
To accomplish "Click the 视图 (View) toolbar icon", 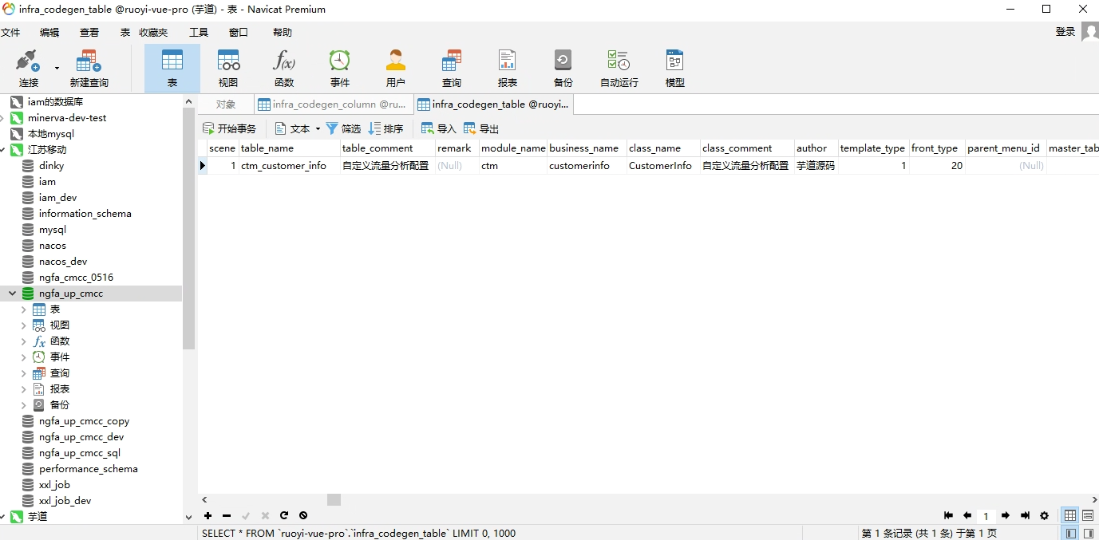I will coord(228,68).
